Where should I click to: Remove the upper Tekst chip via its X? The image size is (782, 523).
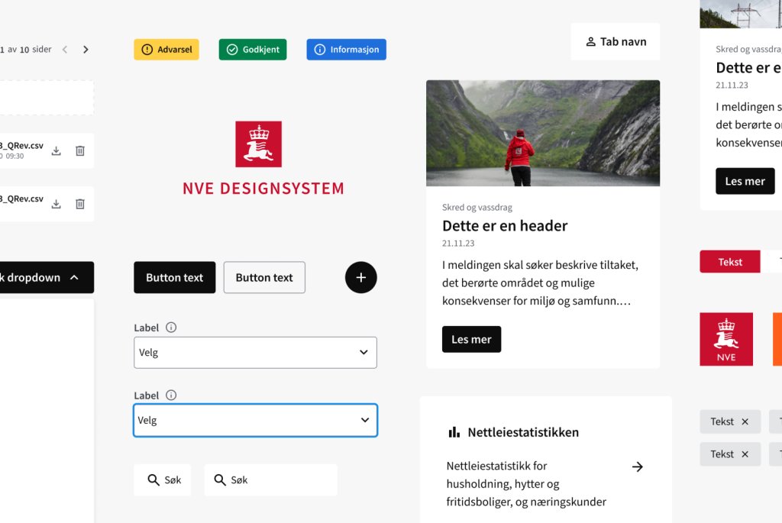click(x=745, y=421)
